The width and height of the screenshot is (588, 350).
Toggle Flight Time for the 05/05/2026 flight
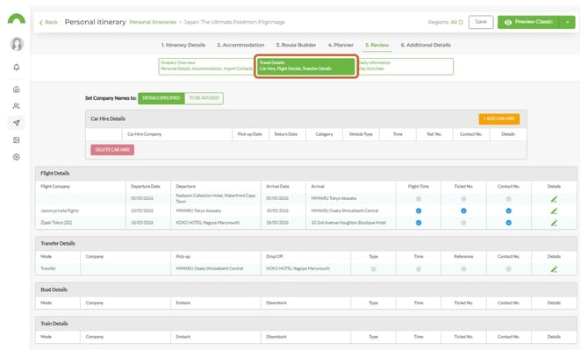[x=419, y=199]
